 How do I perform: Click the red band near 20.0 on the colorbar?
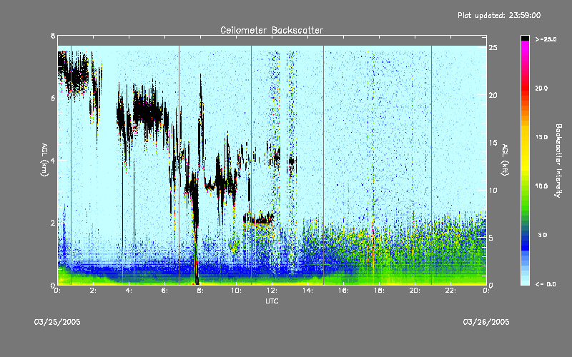525,89
